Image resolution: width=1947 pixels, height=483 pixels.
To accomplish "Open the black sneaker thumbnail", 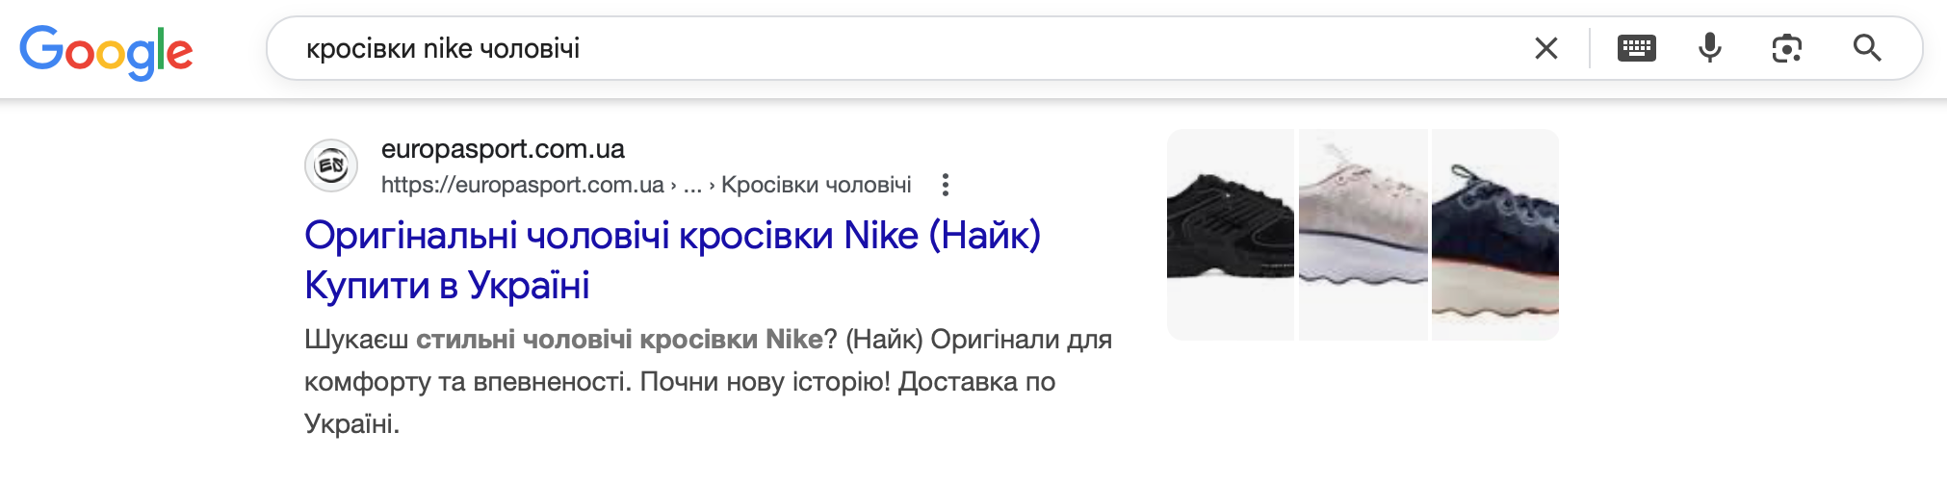I will tap(1230, 235).
